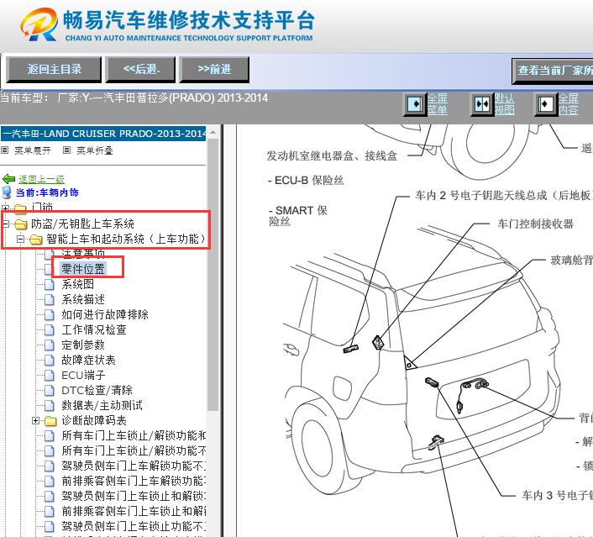Click the 菜单折叠 icon
The height and width of the screenshot is (537, 593).
click(66, 150)
